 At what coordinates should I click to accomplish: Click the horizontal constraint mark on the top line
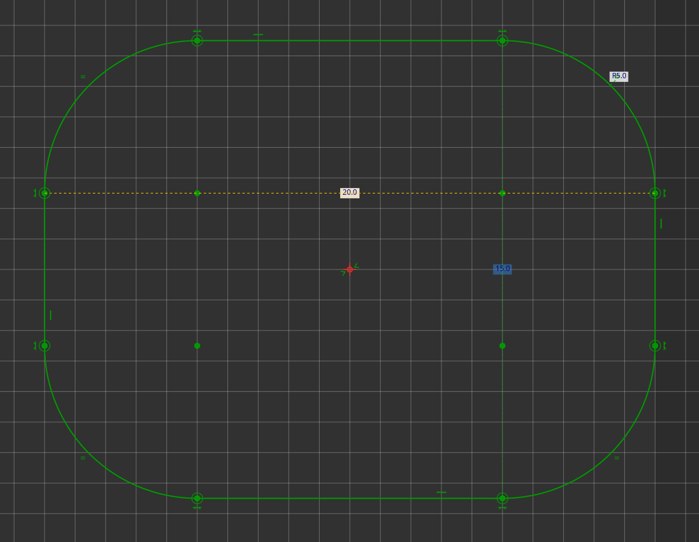click(259, 34)
